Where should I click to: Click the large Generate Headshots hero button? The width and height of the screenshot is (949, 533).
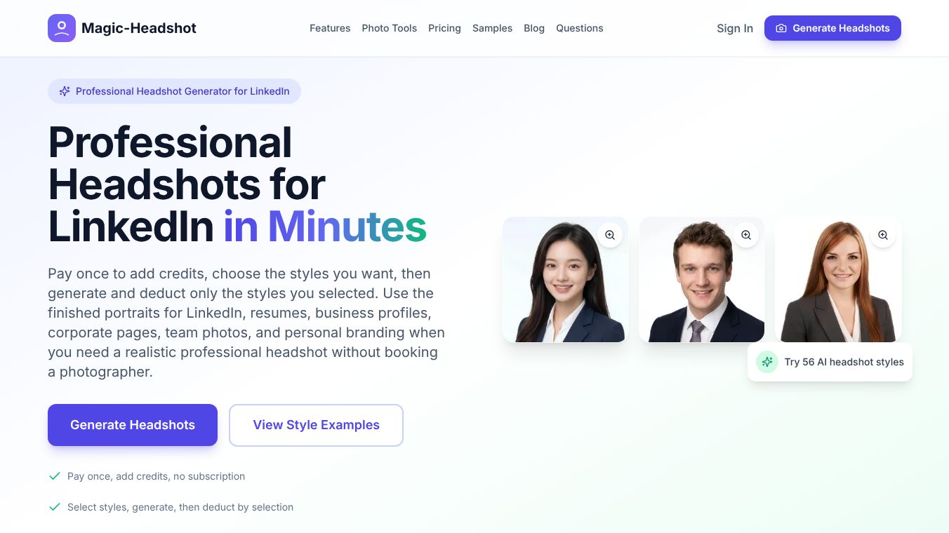(133, 425)
